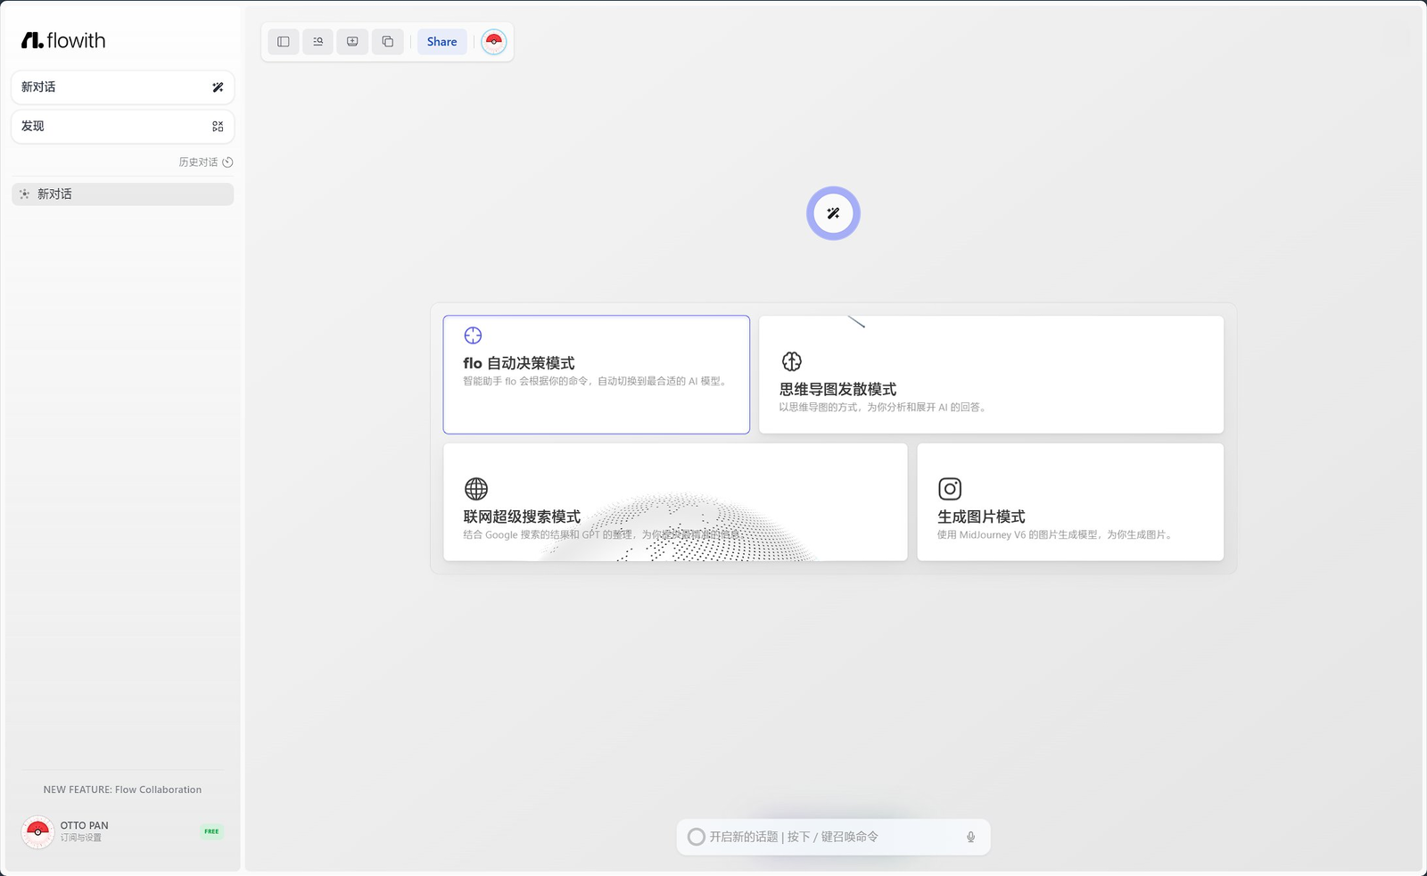Viewport: 1427px width, 876px height.
Task: Click the flowith logo
Action: pos(63,41)
